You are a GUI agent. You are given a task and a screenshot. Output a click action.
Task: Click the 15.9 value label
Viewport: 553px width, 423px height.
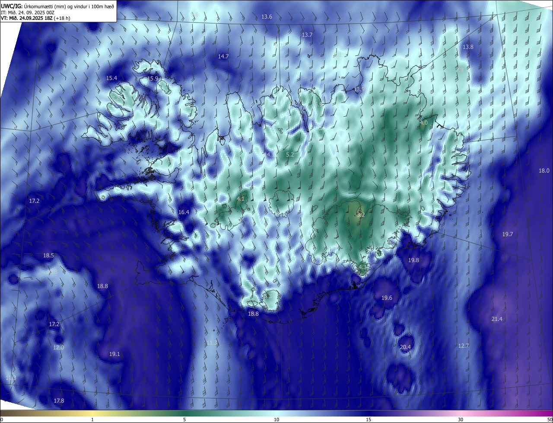(x=153, y=78)
